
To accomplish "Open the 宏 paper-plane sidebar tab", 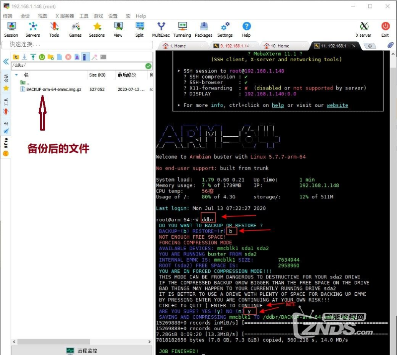I will coord(6,128).
